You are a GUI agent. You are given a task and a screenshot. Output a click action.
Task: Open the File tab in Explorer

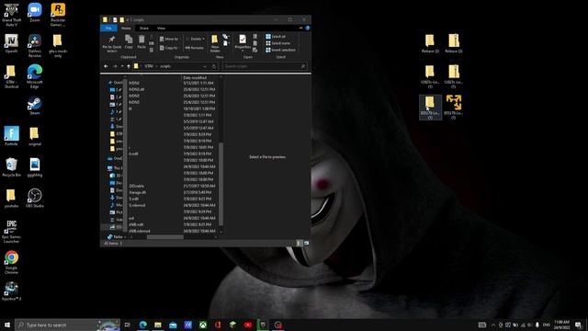[108, 29]
